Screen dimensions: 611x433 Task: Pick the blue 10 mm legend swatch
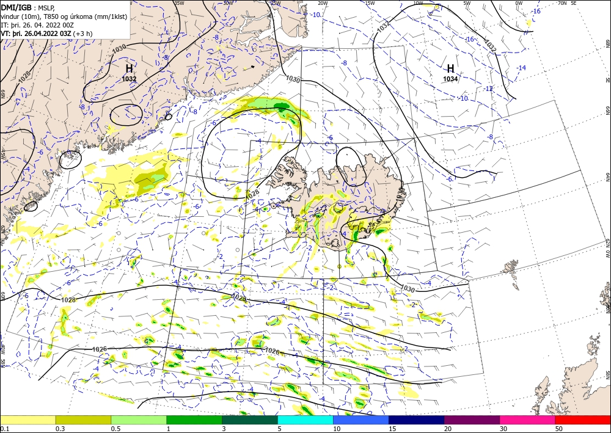(361, 420)
